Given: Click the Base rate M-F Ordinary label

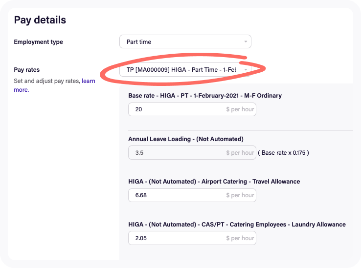Looking at the screenshot, I should coord(204,96).
